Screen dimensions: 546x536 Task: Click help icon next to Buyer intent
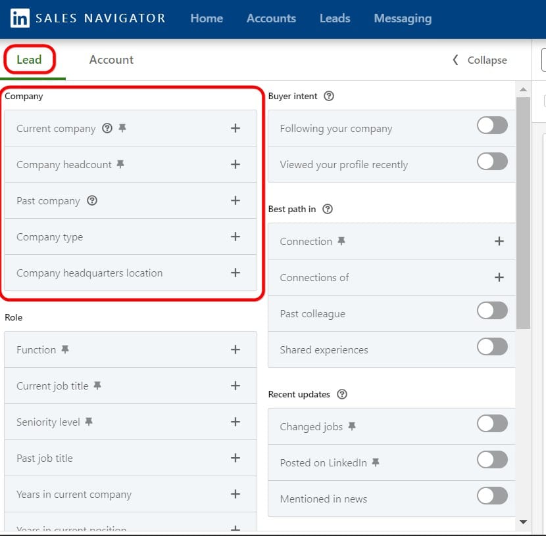(329, 96)
